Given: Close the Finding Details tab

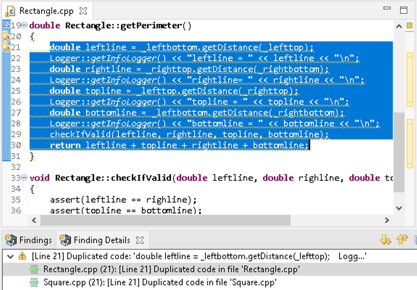Looking at the screenshot, I should (x=140, y=240).
